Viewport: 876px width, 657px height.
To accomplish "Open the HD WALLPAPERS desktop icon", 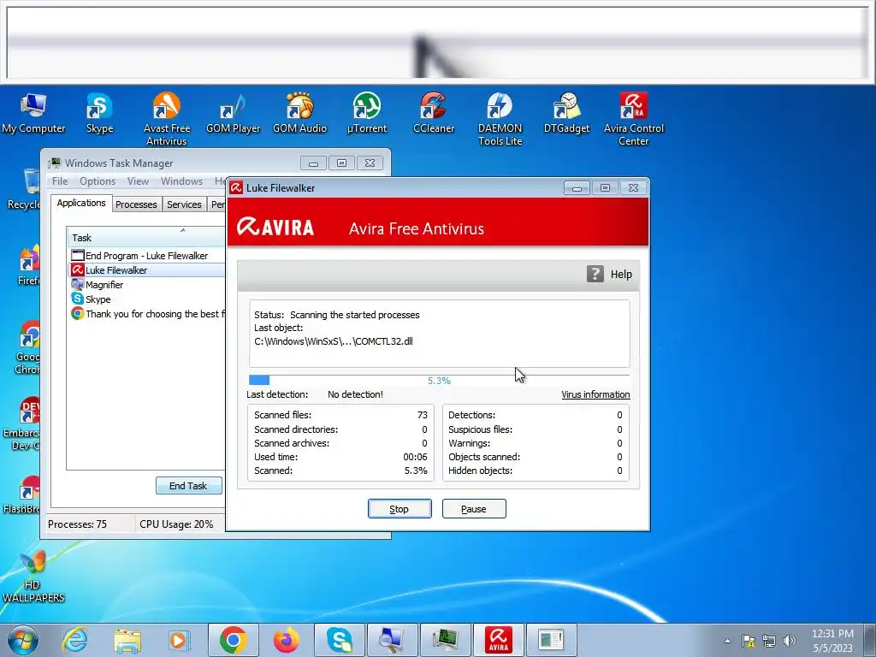I will [x=33, y=577].
